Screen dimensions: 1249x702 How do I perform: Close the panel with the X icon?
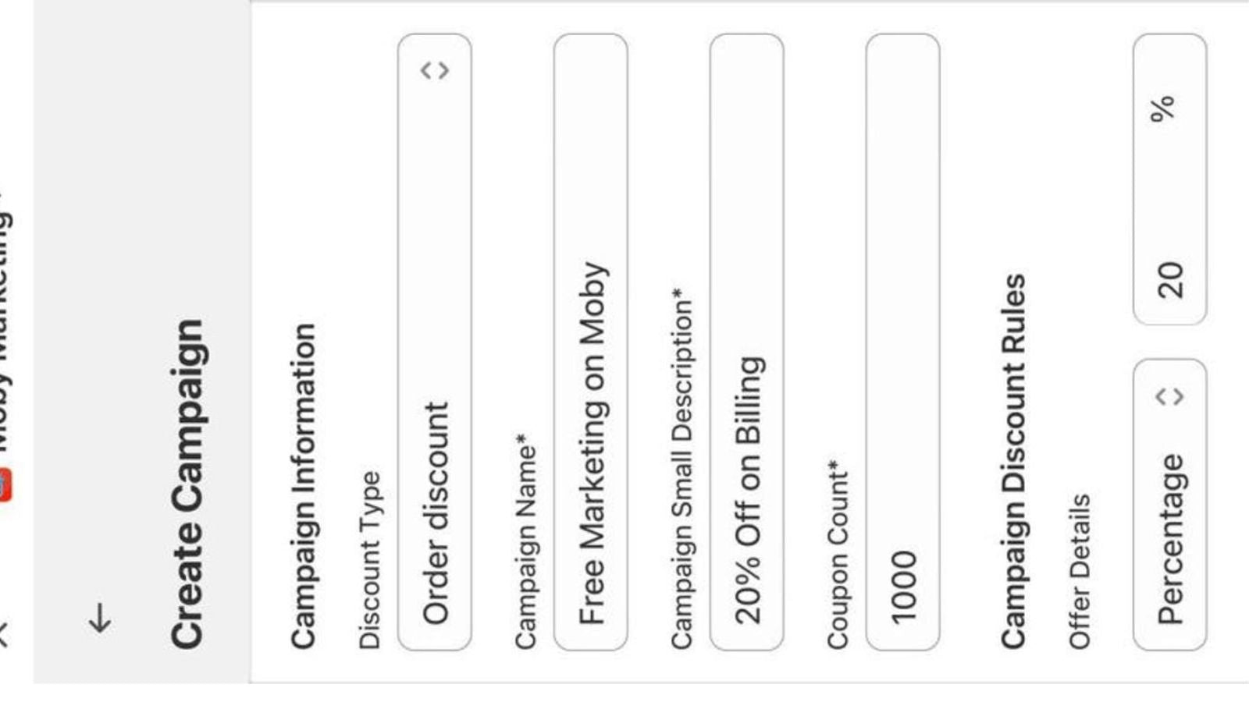click(x=4, y=633)
